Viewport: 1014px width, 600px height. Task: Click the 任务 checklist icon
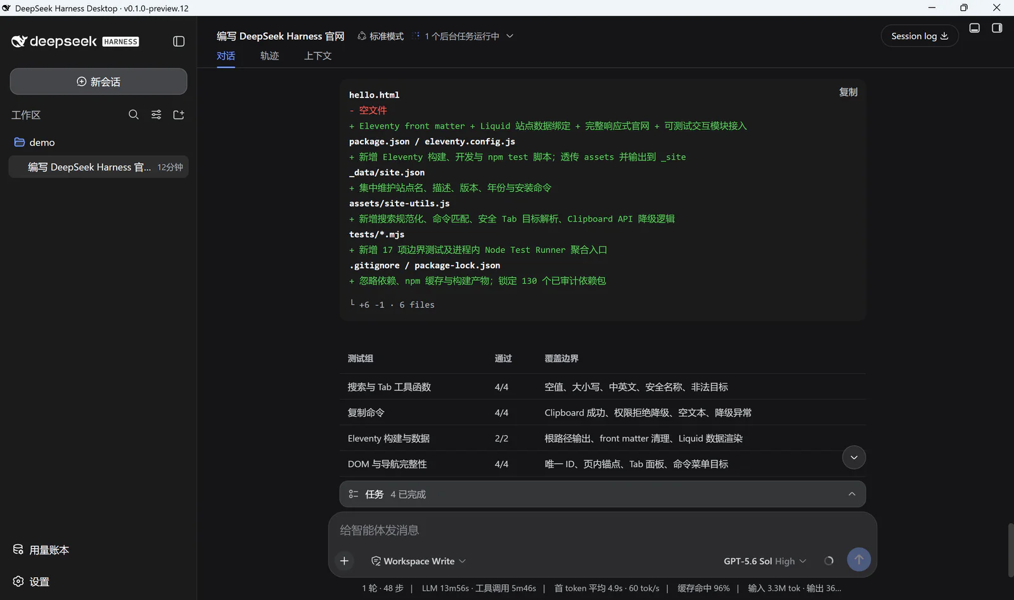[x=354, y=494]
